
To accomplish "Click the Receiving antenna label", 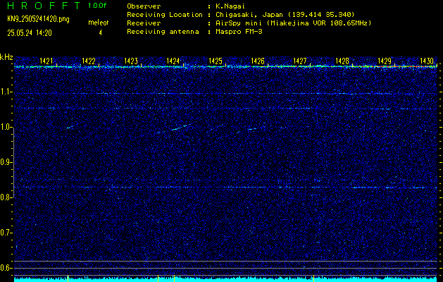I will (163, 32).
